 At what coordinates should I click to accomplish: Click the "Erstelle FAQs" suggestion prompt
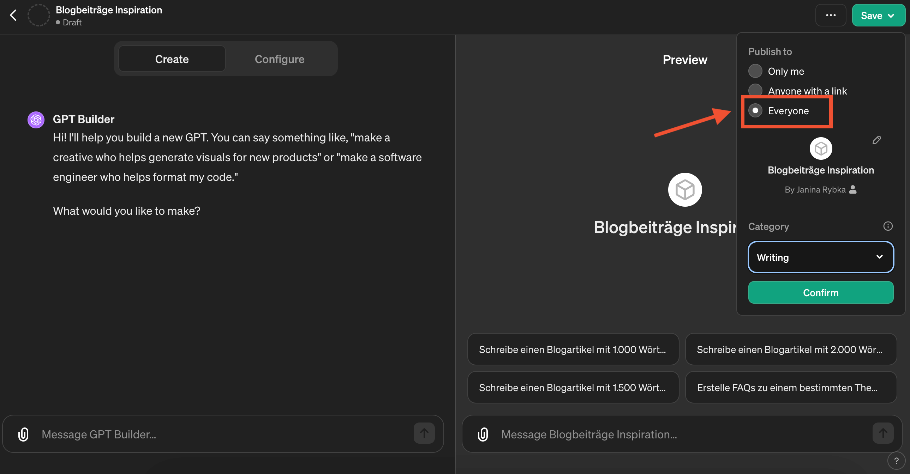click(x=791, y=387)
